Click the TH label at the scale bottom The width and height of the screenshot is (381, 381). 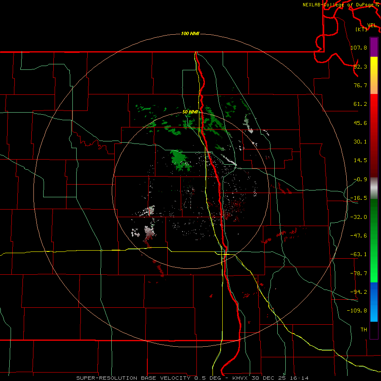pos(364,330)
